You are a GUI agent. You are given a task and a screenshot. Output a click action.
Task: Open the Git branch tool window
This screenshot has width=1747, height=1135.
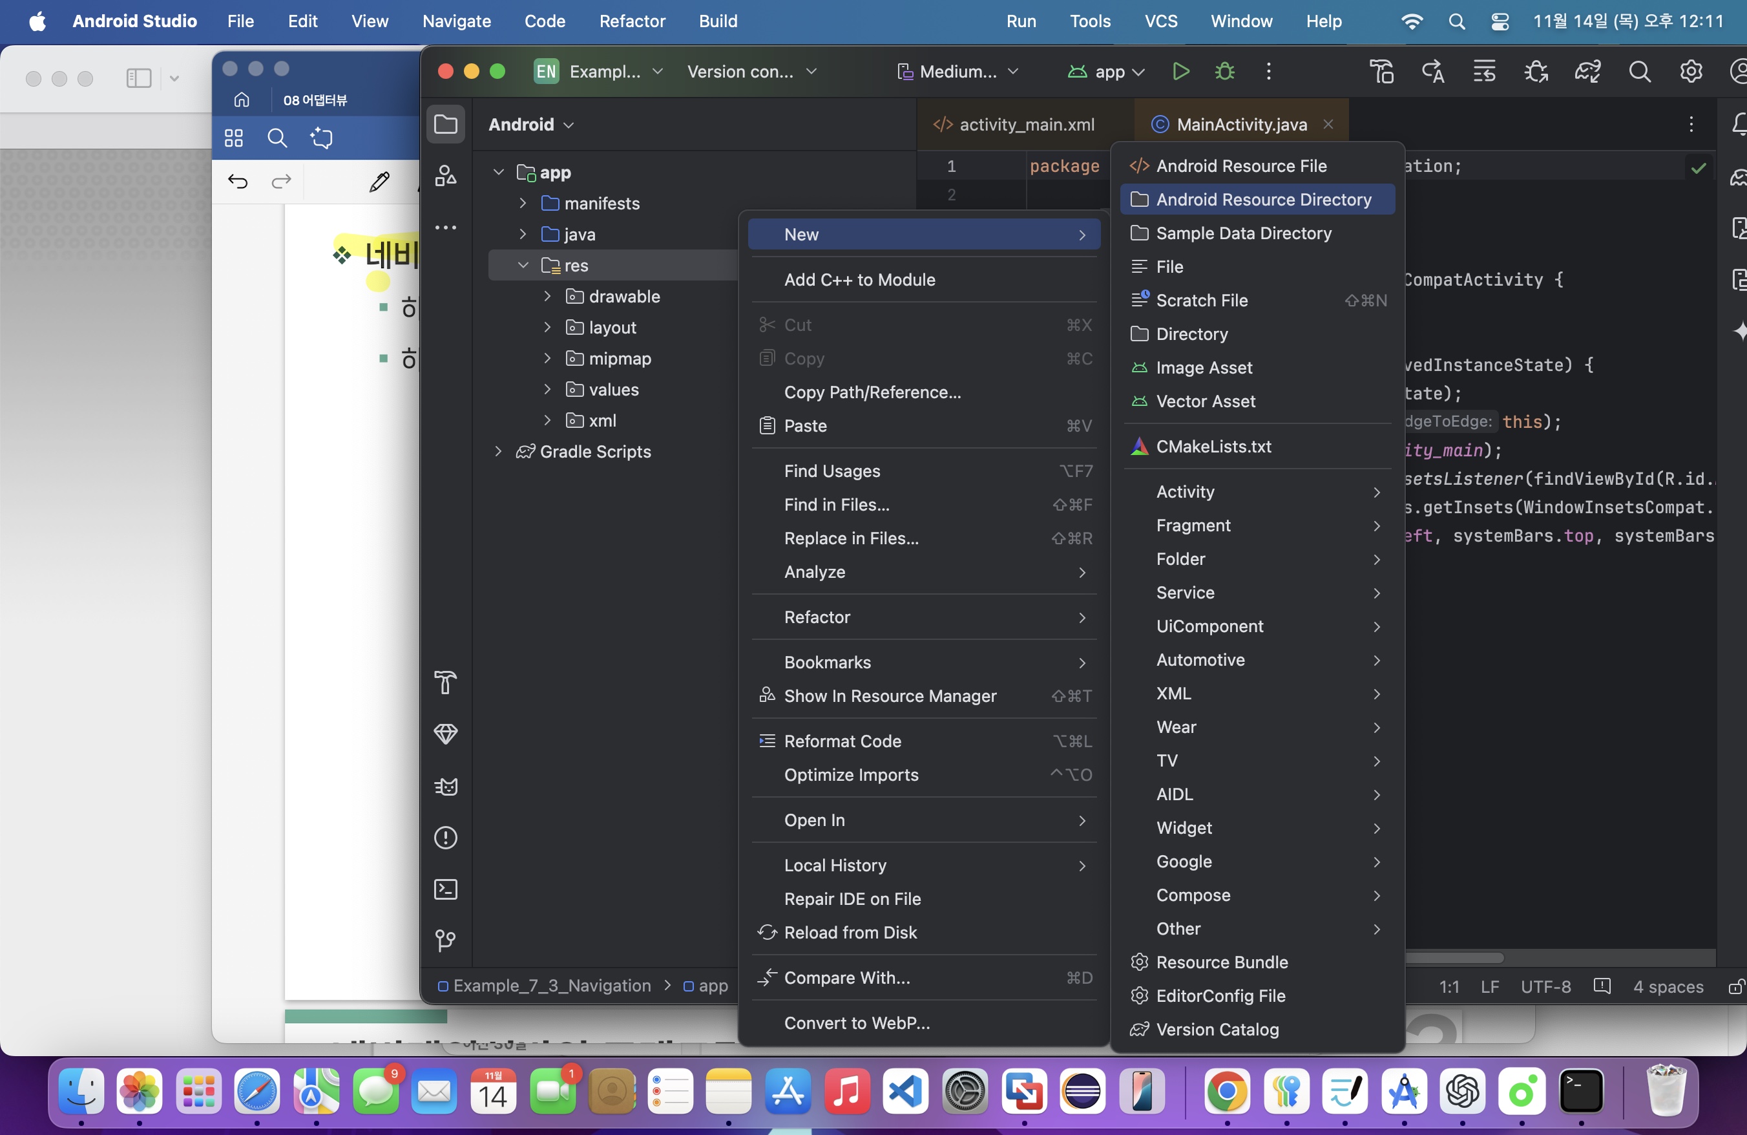446,940
